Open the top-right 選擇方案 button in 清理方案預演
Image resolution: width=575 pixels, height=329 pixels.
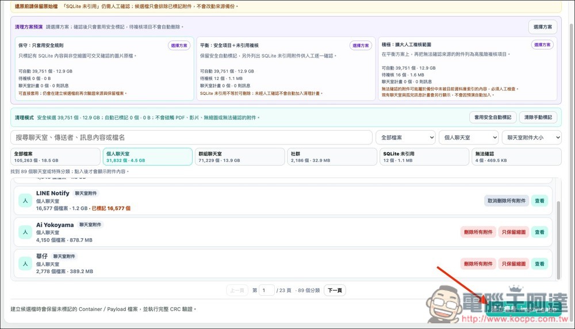coord(543,27)
